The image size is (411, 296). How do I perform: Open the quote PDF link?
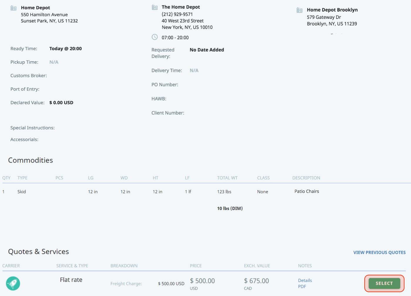[x=302, y=287]
